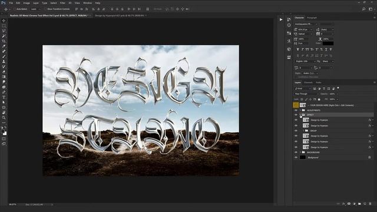Open the Image menu
Image resolution: width=377 pixels, height=212 pixels.
point(27,3)
